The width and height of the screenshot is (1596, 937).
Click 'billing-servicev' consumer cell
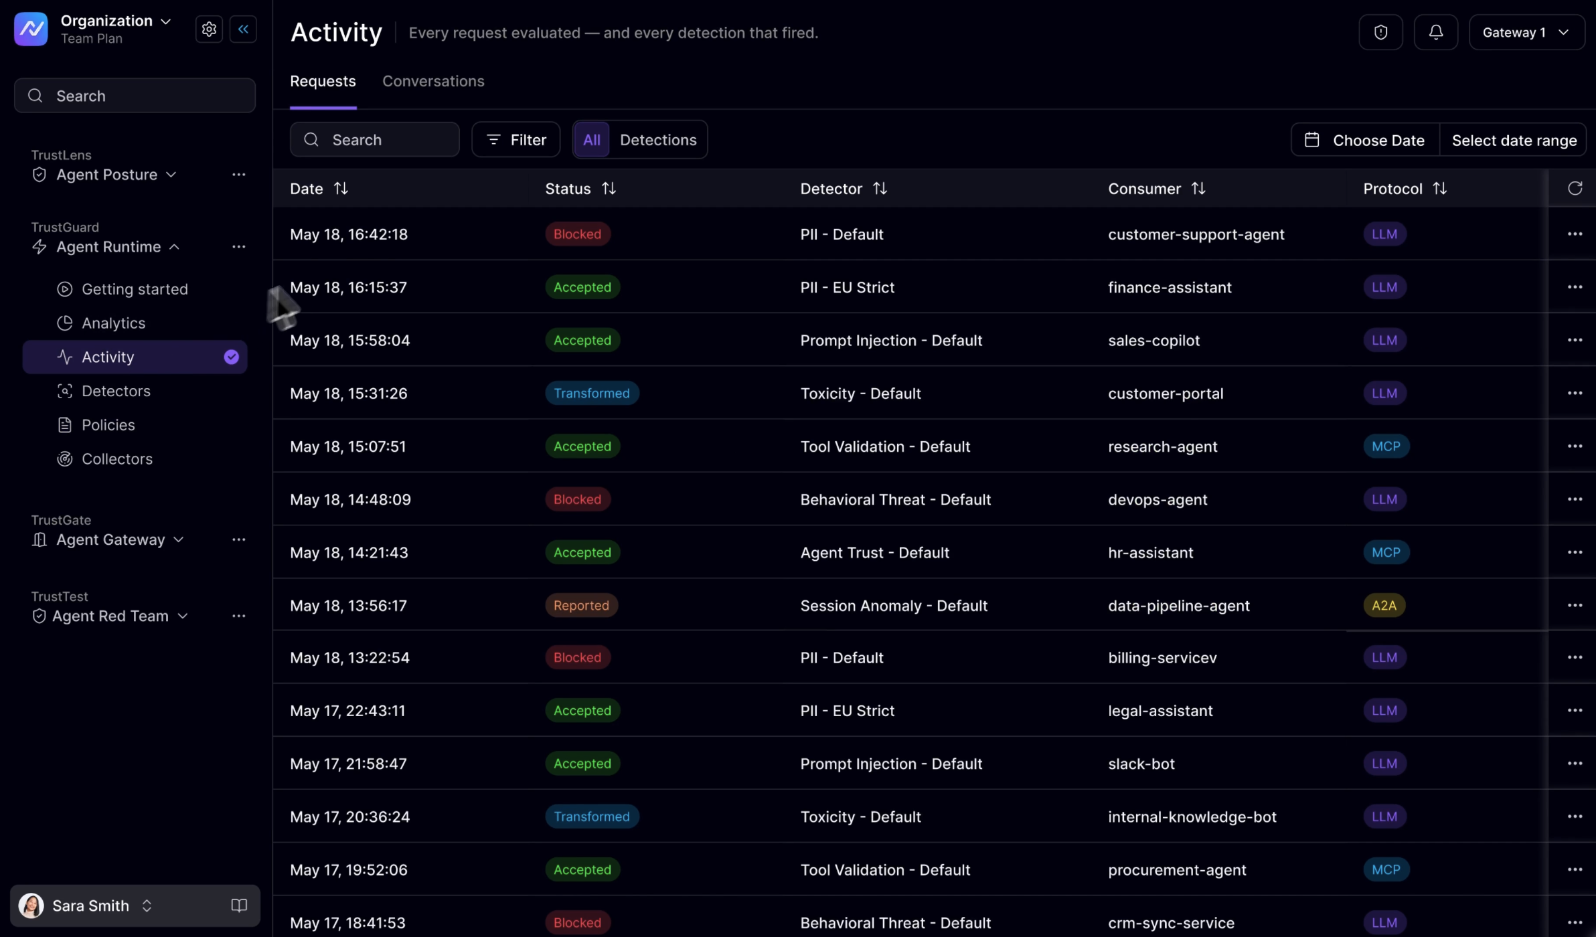(x=1162, y=658)
